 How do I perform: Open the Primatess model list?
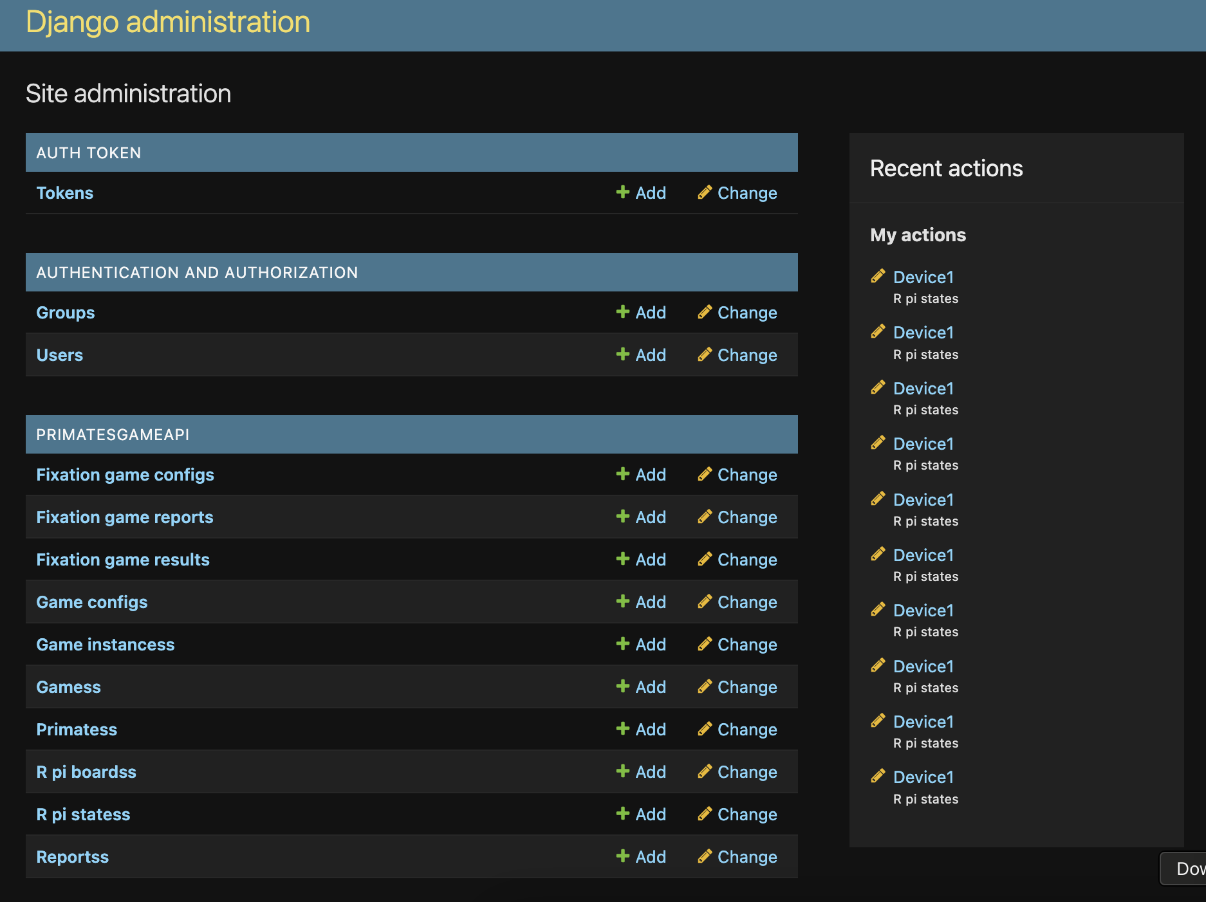click(77, 730)
